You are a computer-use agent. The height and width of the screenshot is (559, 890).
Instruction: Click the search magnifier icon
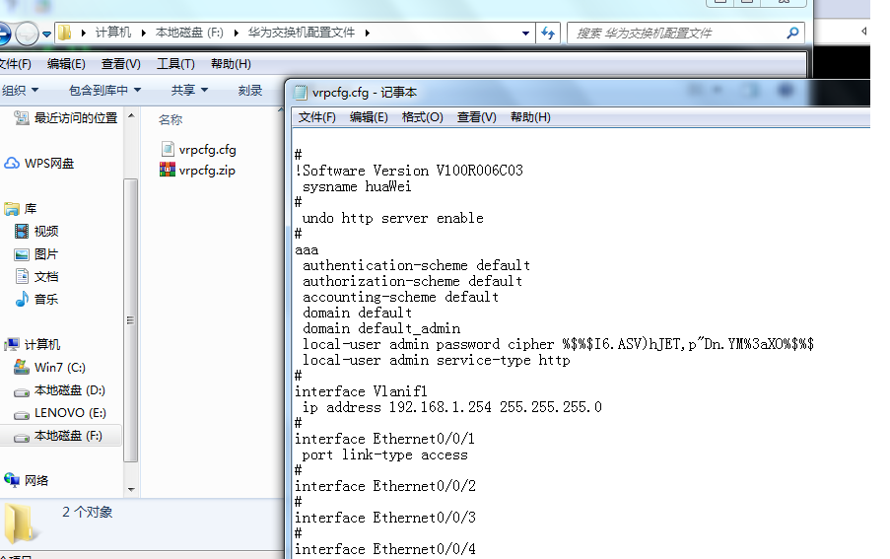click(793, 33)
